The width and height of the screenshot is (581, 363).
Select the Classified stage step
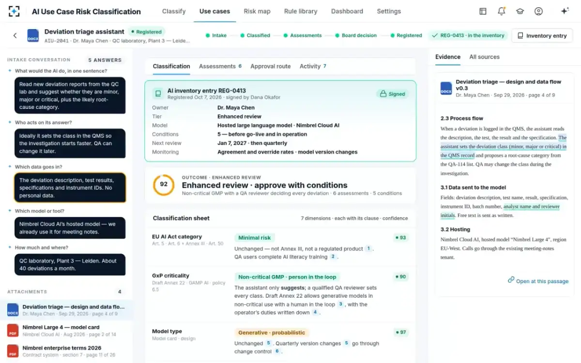(x=255, y=35)
